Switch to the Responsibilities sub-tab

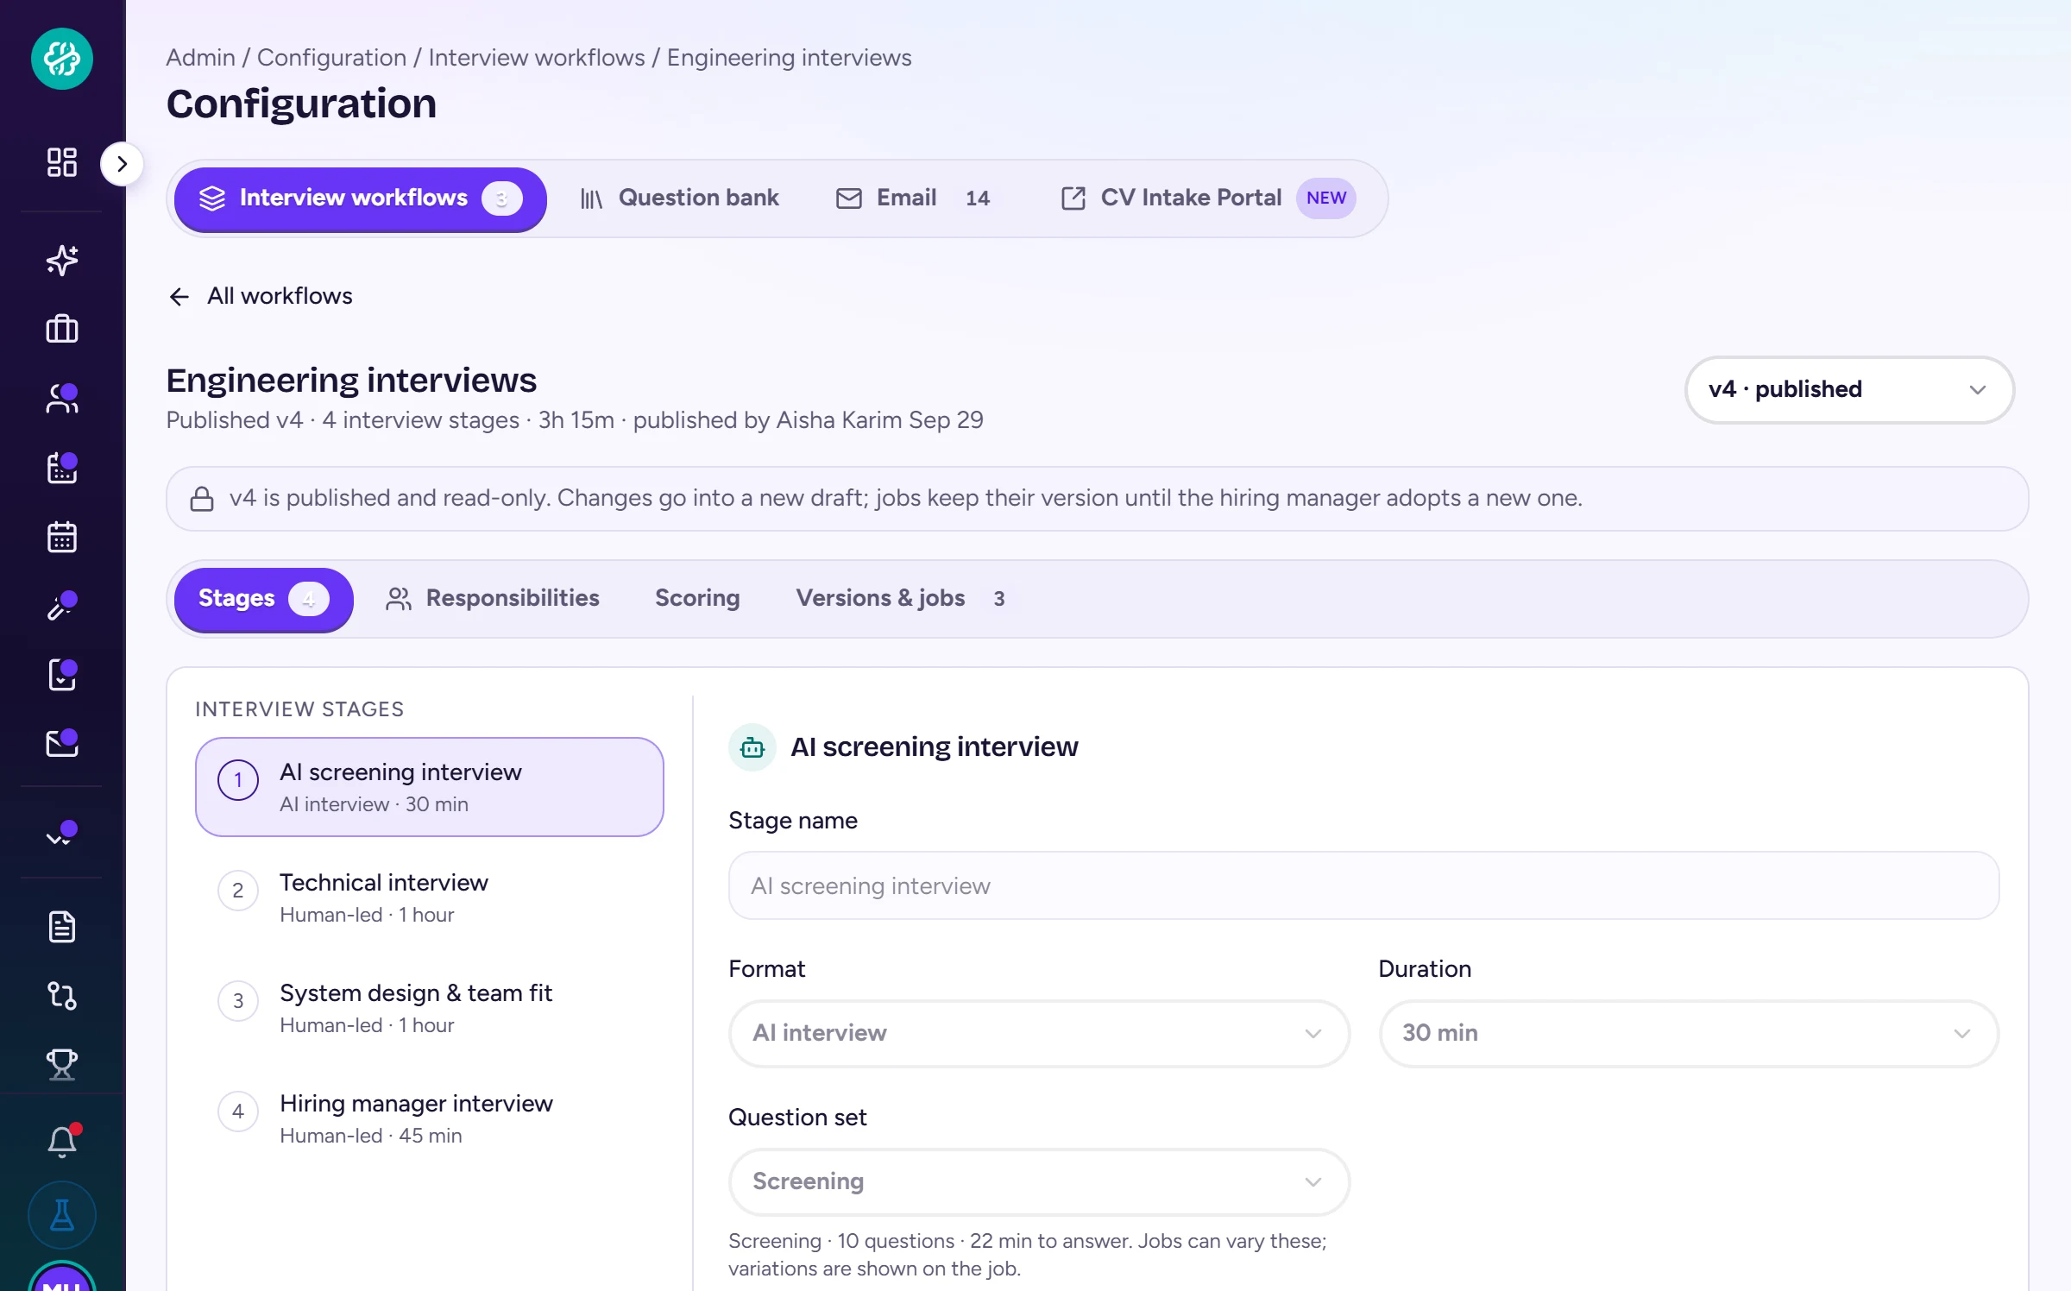(x=492, y=599)
